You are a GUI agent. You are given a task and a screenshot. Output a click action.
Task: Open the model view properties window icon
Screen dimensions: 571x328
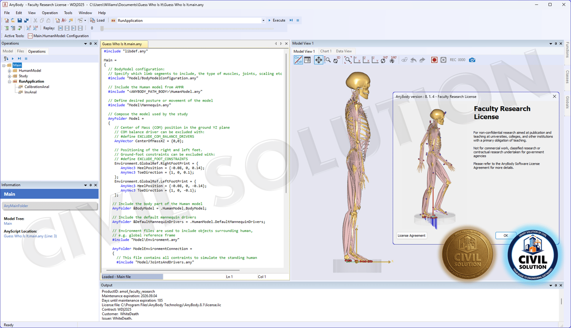(x=307, y=60)
